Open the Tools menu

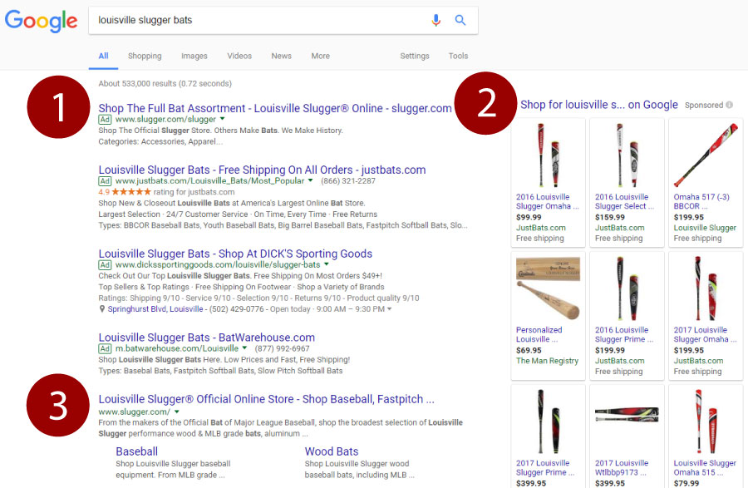coord(457,56)
